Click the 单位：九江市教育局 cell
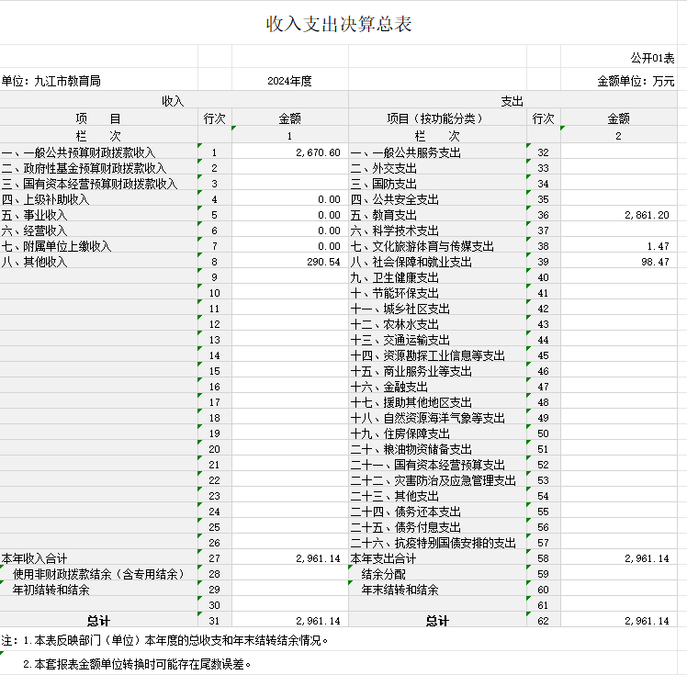Image resolution: width=687 pixels, height=675 pixels. pyautogui.click(x=51, y=81)
